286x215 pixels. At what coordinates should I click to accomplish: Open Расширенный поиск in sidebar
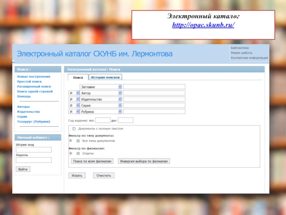tap(34, 86)
